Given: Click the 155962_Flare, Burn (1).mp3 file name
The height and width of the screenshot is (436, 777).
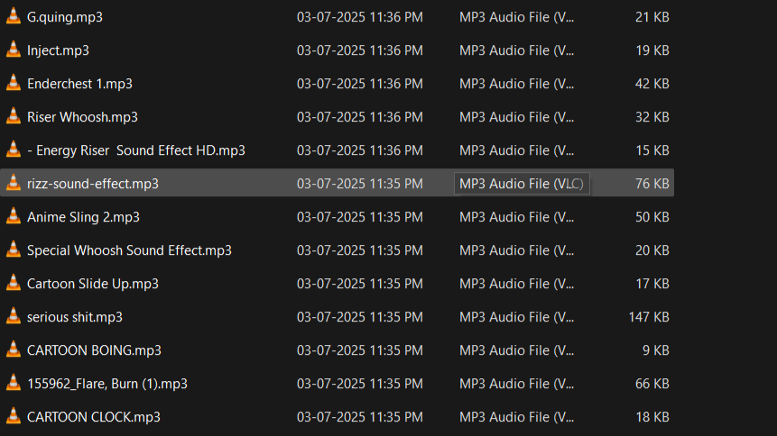Looking at the screenshot, I should (x=107, y=384).
